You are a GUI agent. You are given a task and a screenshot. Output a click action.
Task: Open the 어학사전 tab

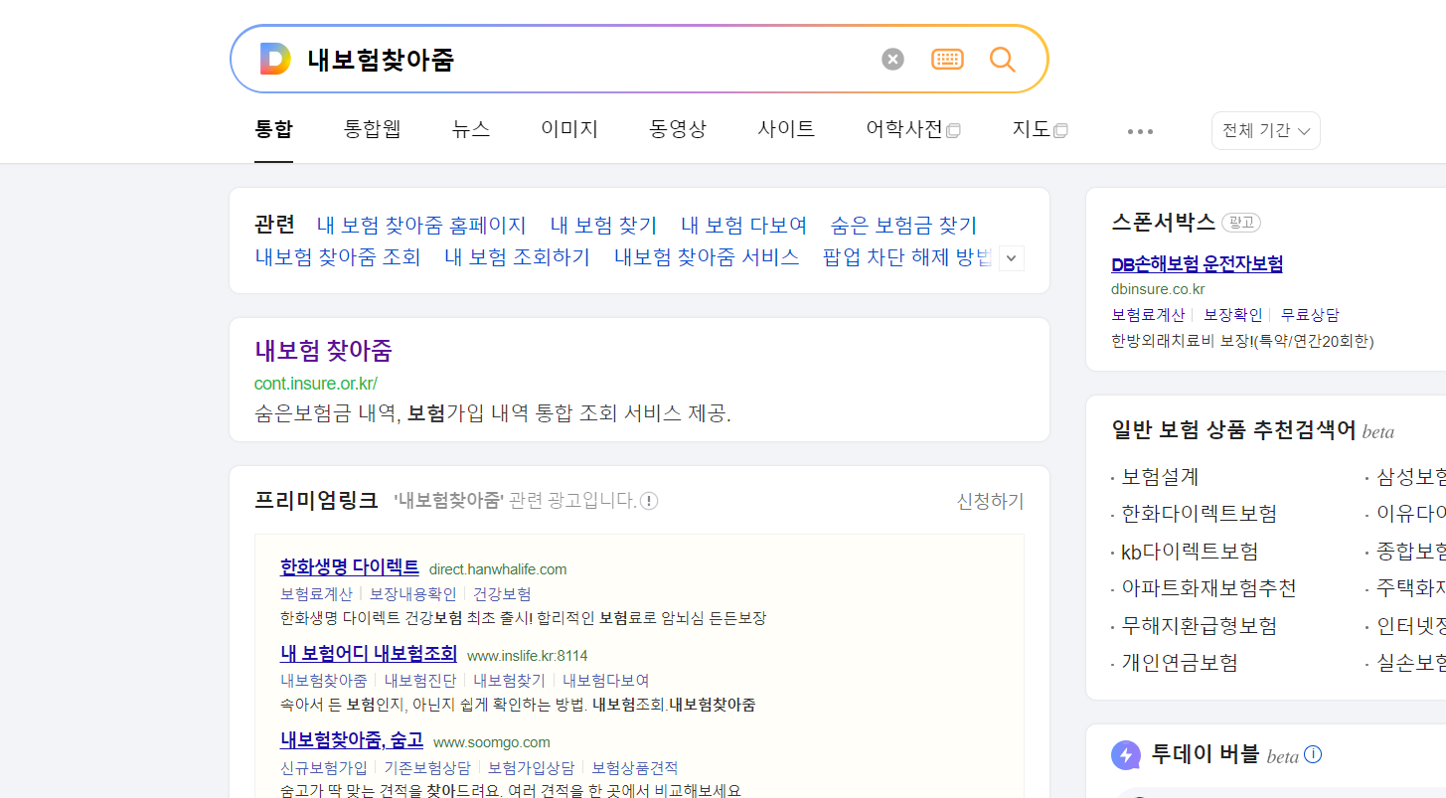(913, 129)
